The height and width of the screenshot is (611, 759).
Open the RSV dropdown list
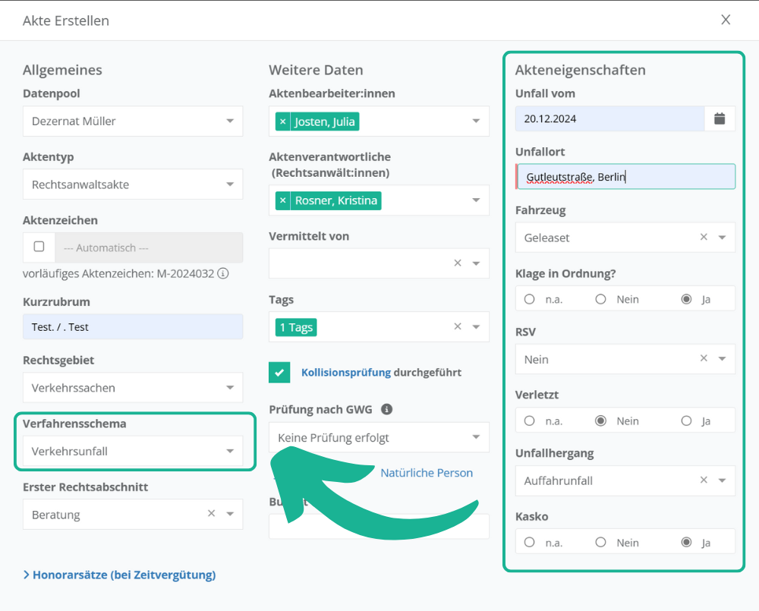722,359
